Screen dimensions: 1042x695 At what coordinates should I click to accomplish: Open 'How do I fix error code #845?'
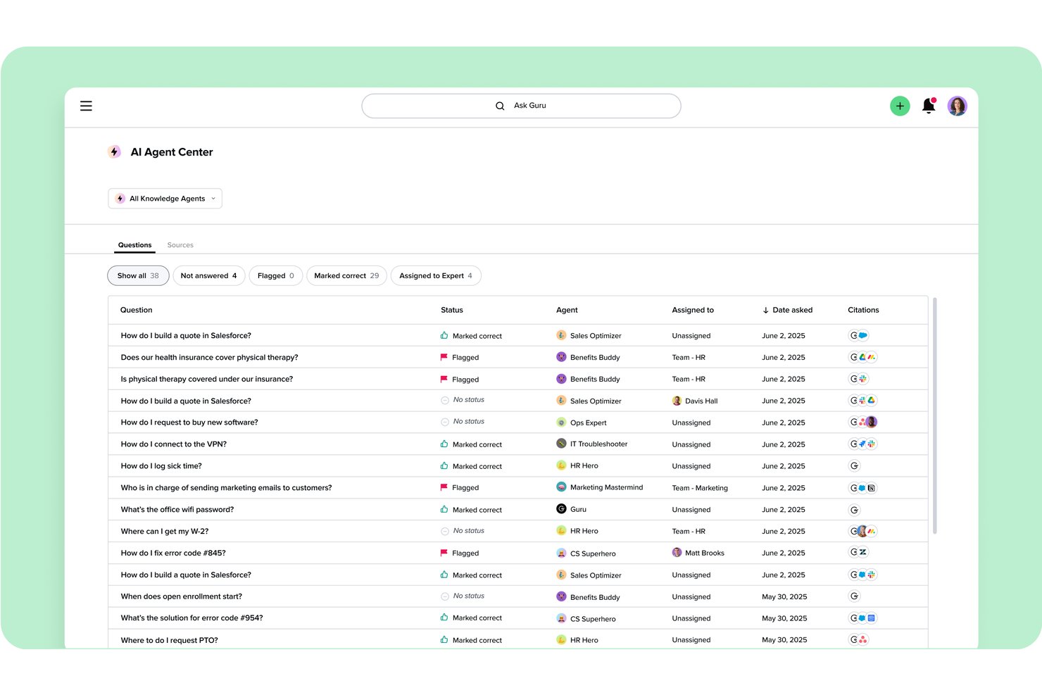173,553
